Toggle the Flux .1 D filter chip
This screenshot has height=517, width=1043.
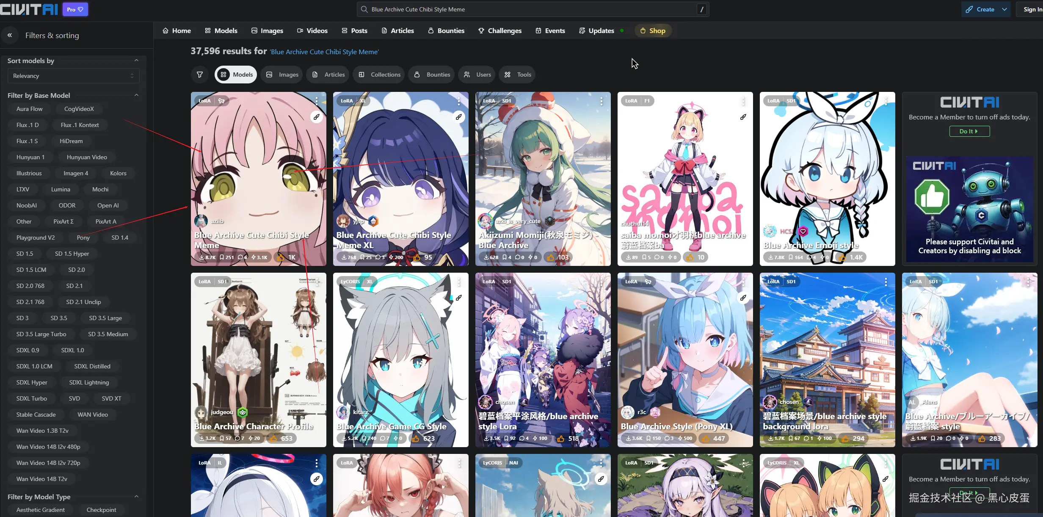click(x=27, y=124)
